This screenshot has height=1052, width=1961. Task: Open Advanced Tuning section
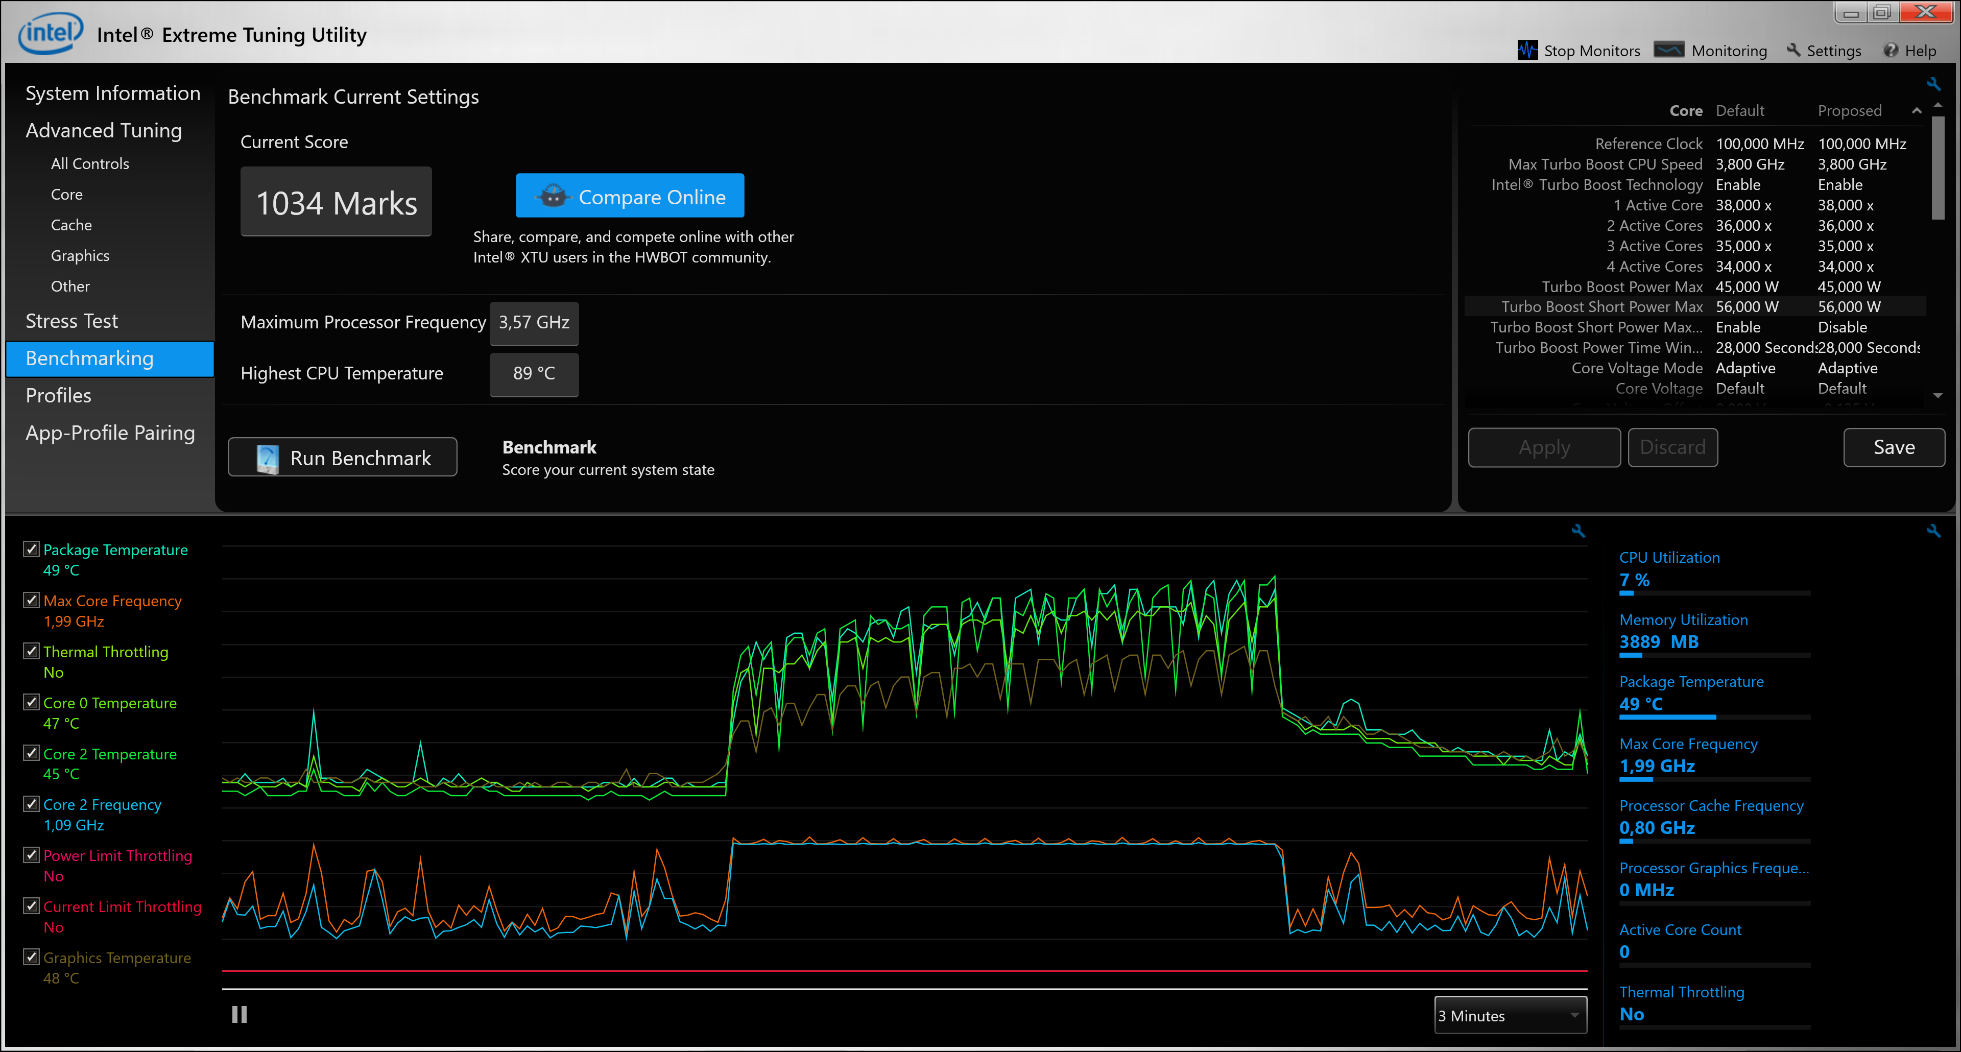104,130
